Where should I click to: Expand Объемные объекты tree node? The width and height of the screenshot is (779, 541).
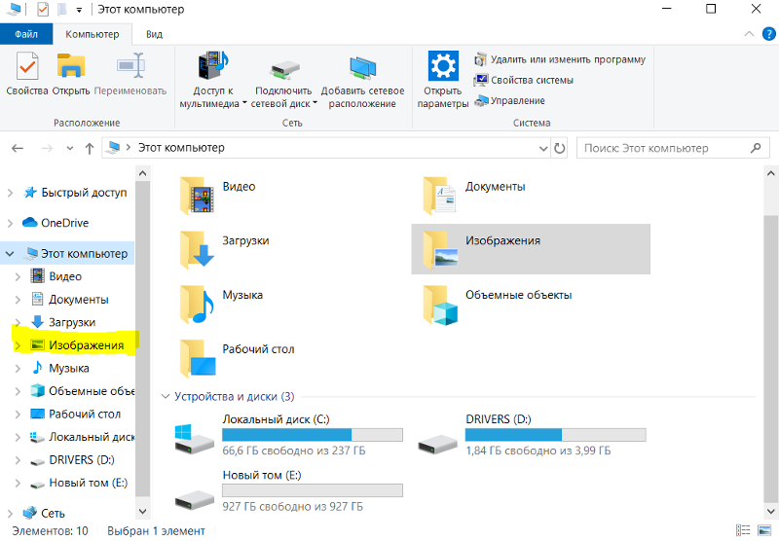tap(18, 391)
